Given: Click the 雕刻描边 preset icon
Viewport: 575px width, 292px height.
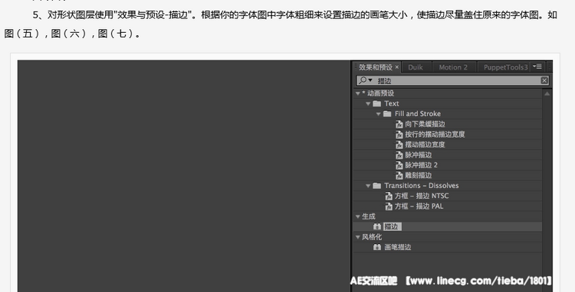Looking at the screenshot, I should pos(399,176).
